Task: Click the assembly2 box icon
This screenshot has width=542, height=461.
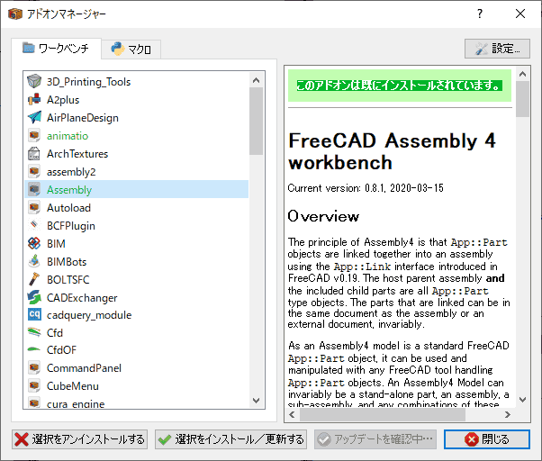Action: pos(34,171)
